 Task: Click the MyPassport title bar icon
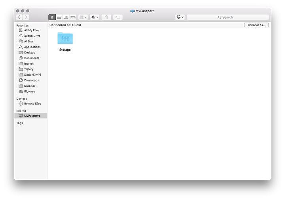coord(133,11)
